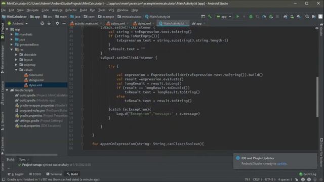Collapse the values folder
The image size is (324, 182).
(x=16, y=70)
